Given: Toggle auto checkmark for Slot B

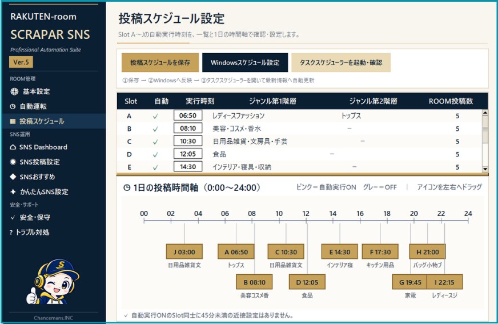Looking at the screenshot, I should (155, 129).
